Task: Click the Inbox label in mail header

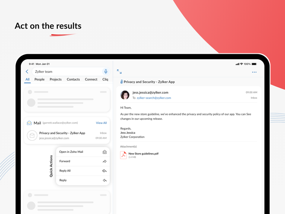Action: pos(254,98)
